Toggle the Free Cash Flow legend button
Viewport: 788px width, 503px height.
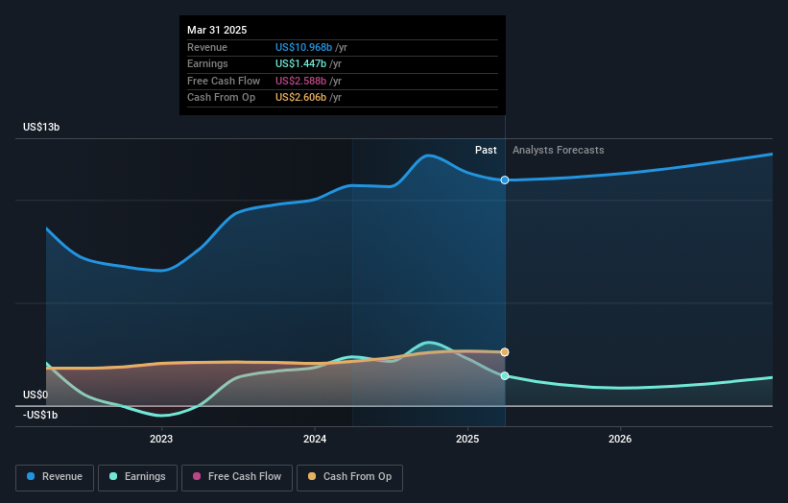(x=237, y=477)
